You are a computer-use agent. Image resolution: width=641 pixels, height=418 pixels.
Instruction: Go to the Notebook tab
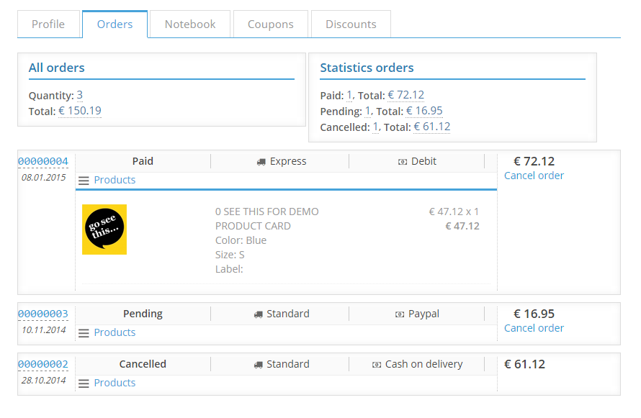(190, 24)
